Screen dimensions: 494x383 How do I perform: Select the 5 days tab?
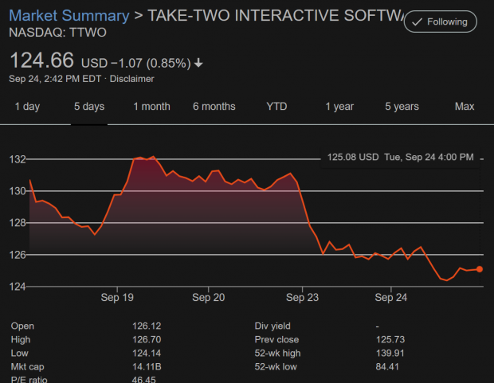(89, 107)
